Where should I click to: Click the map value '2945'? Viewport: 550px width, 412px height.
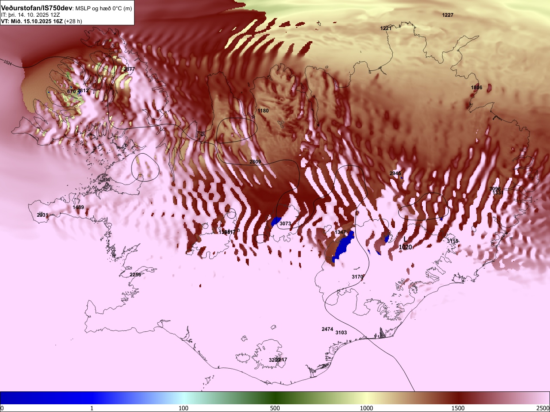coord(395,173)
